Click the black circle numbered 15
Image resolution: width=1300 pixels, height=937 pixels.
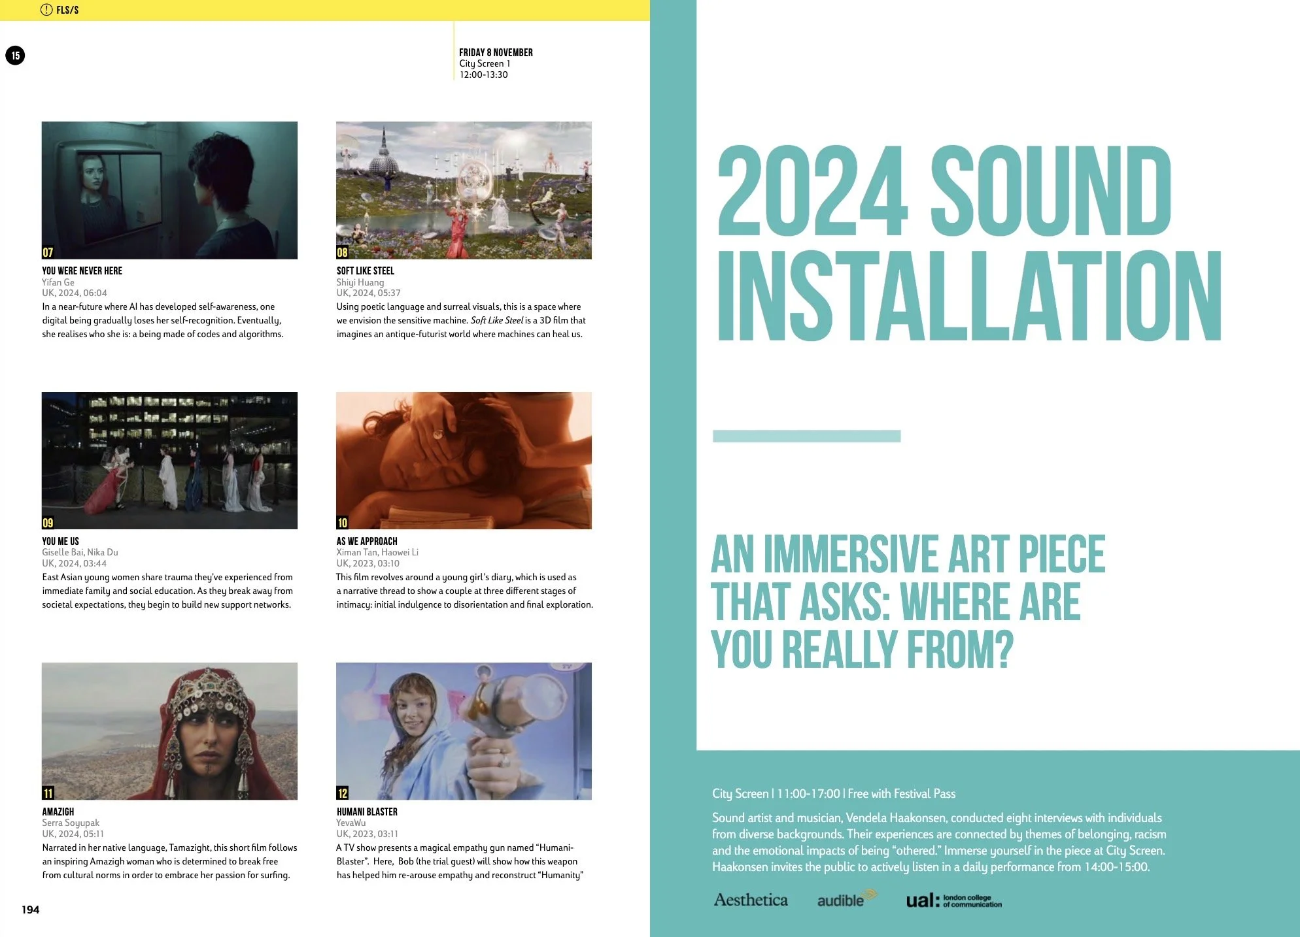15,56
